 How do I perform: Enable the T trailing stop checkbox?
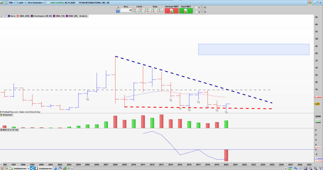tap(196, 8)
